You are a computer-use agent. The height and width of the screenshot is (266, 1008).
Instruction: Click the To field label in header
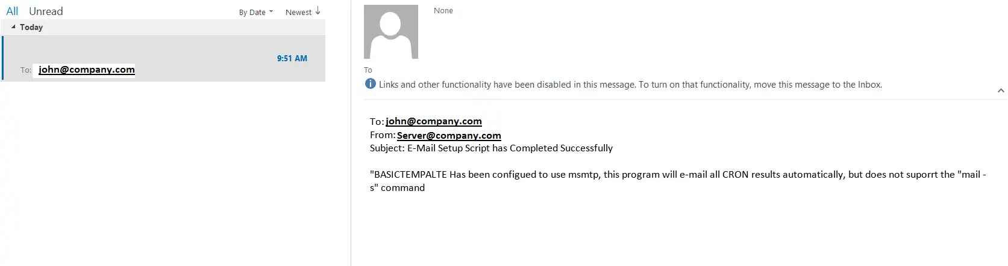point(368,70)
